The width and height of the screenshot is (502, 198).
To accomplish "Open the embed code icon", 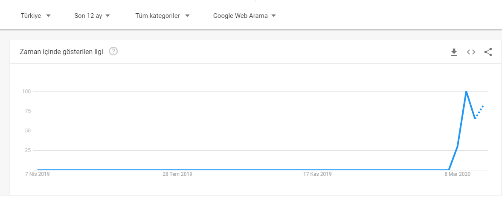I will [471, 52].
